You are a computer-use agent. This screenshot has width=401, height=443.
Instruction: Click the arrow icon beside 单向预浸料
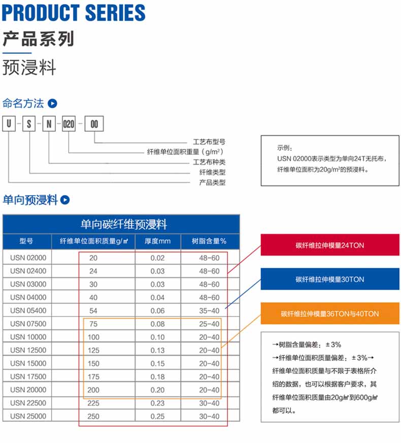[65, 200]
